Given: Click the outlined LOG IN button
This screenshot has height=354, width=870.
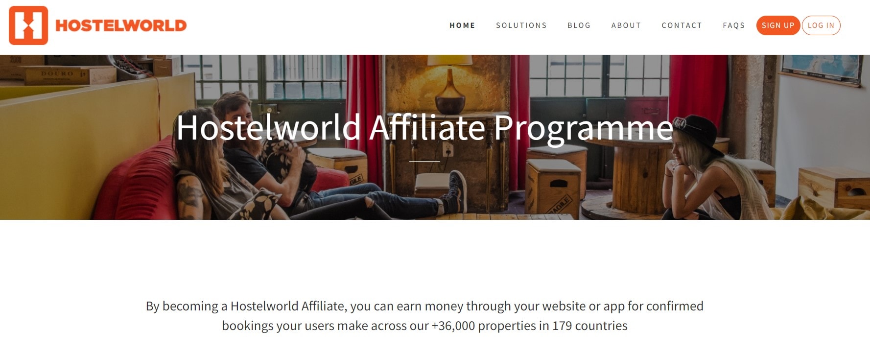Looking at the screenshot, I should click(821, 25).
